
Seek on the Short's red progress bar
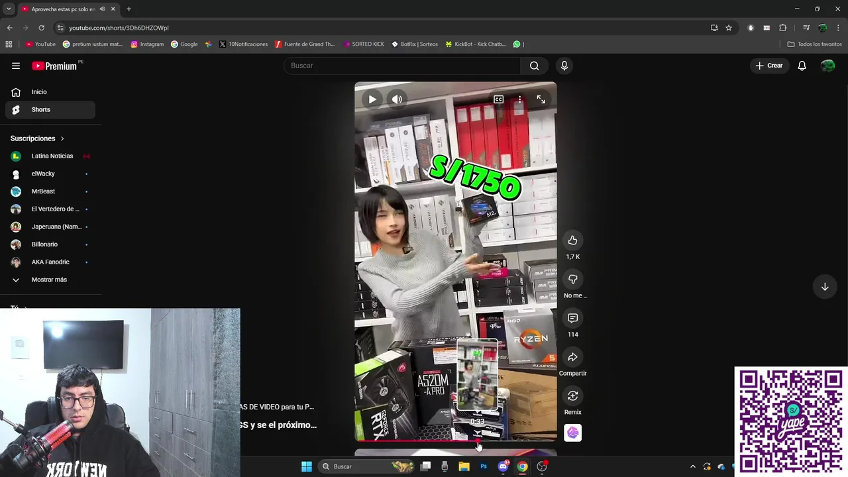456,440
